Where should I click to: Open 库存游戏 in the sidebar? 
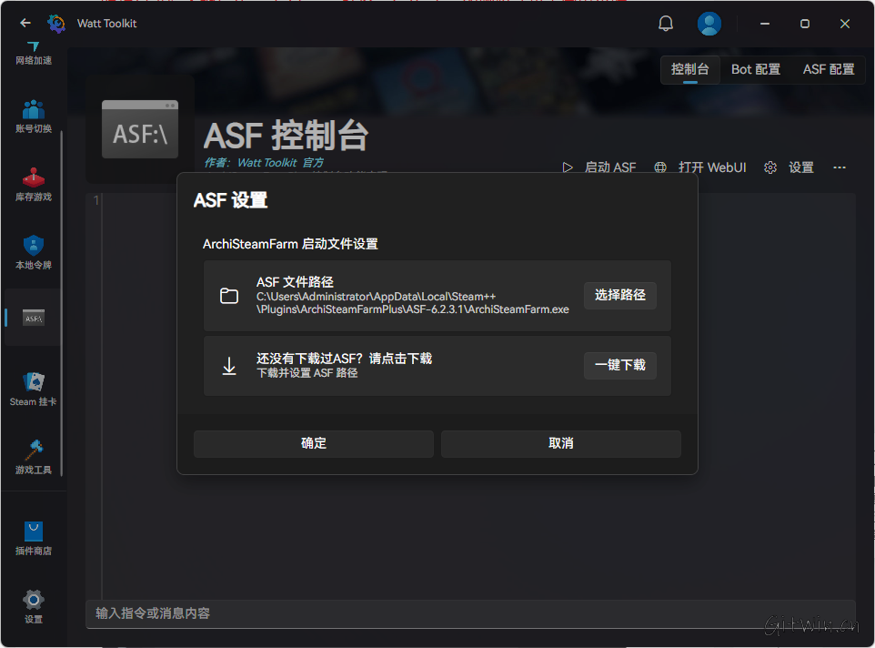click(x=33, y=185)
